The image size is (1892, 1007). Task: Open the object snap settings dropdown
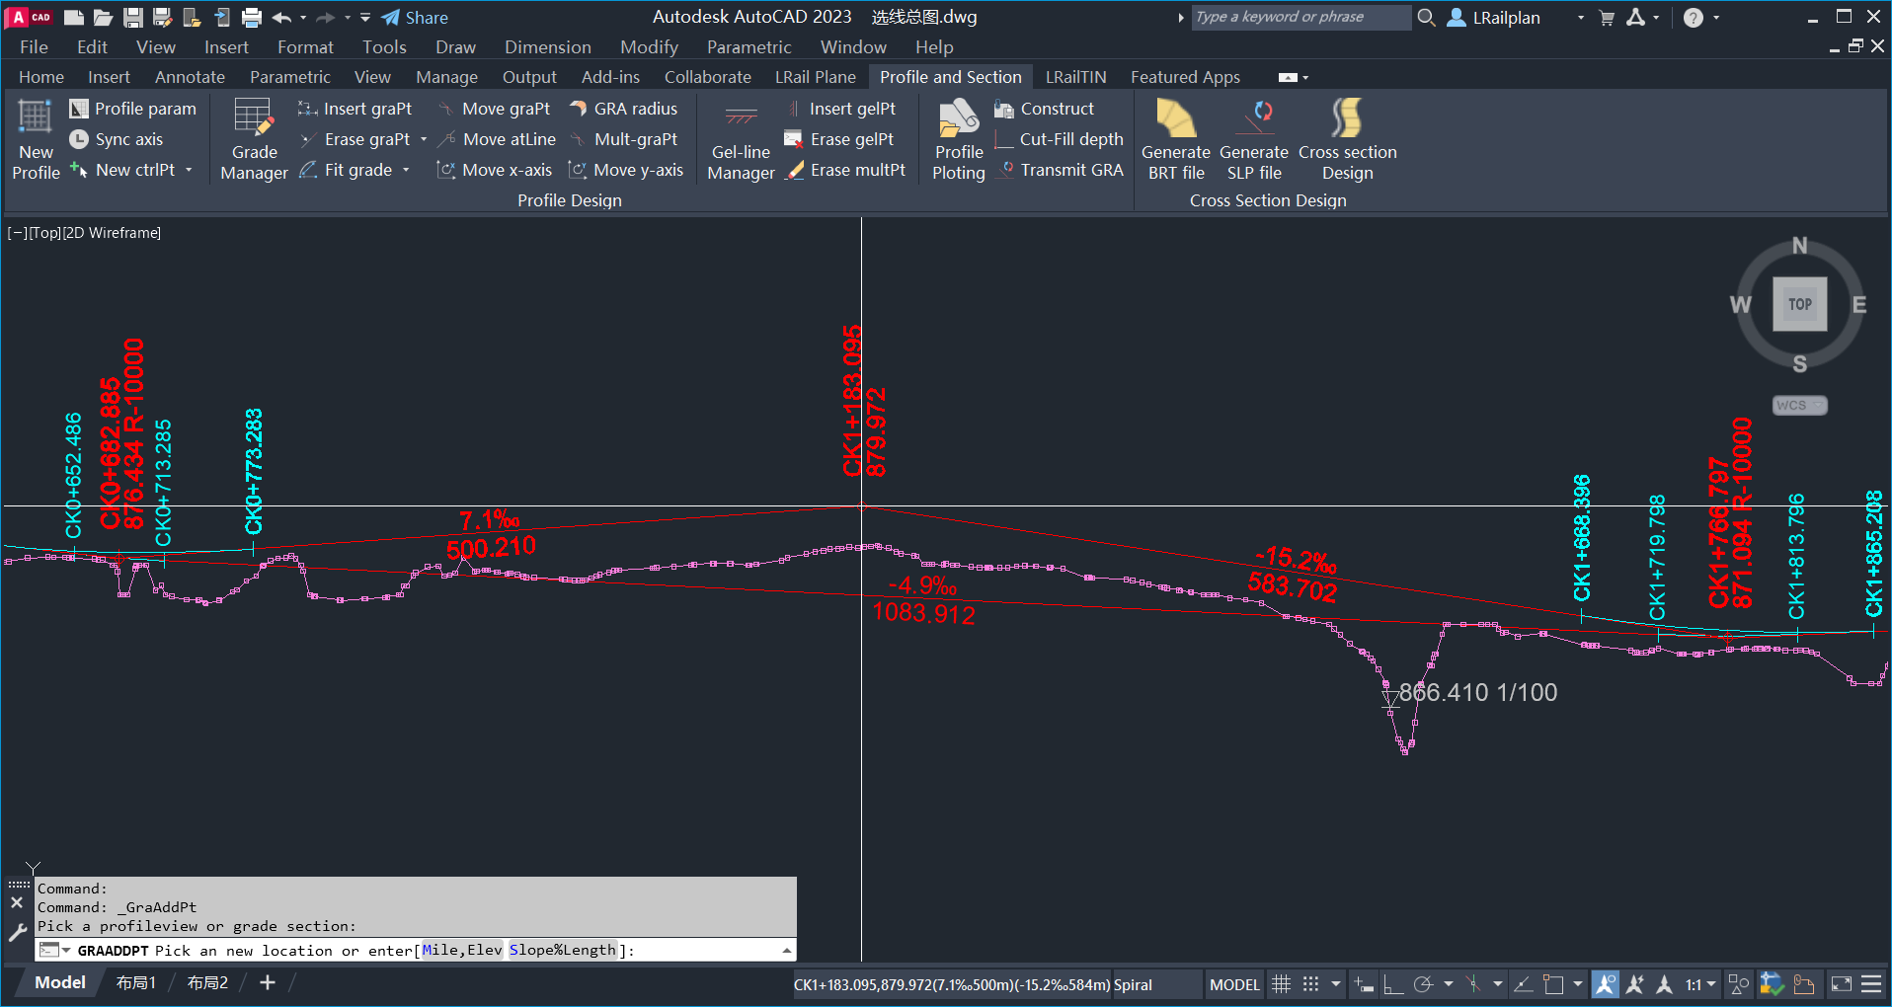[1578, 983]
